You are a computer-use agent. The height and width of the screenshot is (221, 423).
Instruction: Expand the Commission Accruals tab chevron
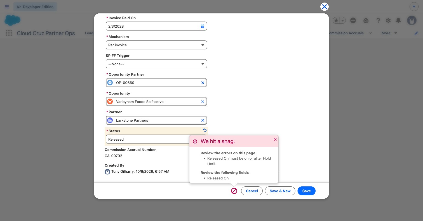click(x=370, y=33)
